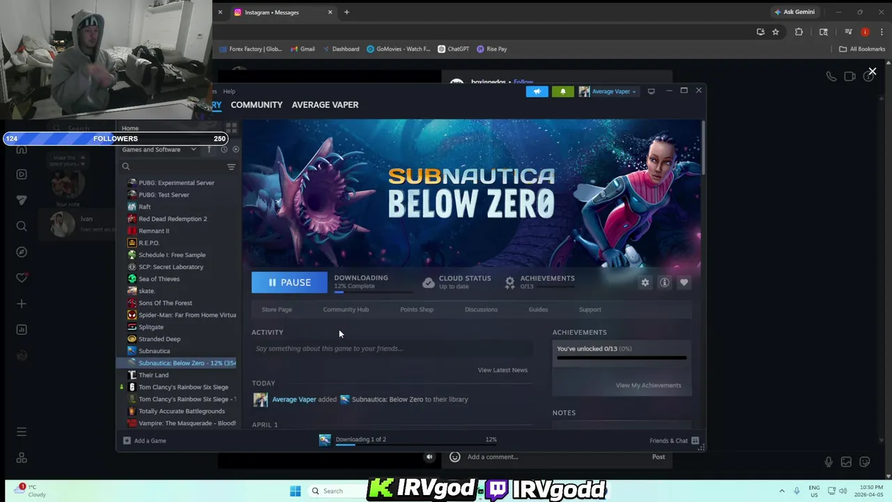Click Add a Game at bottom
The height and width of the screenshot is (502, 892).
tap(145, 441)
